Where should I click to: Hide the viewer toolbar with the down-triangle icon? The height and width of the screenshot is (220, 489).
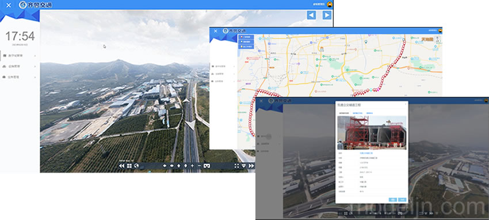point(244,166)
